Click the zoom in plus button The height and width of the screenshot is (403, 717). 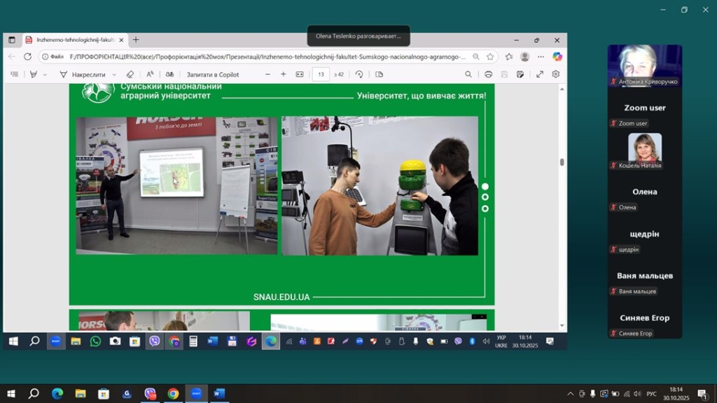click(x=283, y=74)
